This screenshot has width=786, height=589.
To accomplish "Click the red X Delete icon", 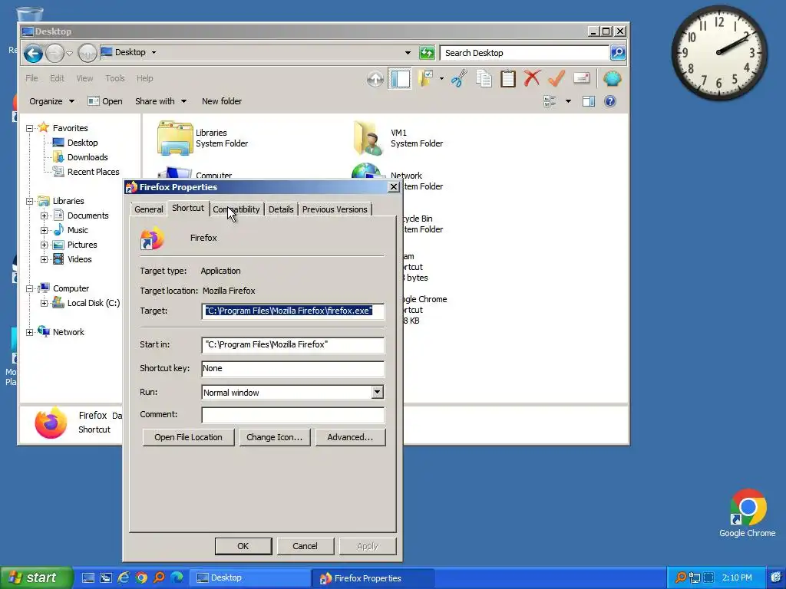I will coord(532,79).
